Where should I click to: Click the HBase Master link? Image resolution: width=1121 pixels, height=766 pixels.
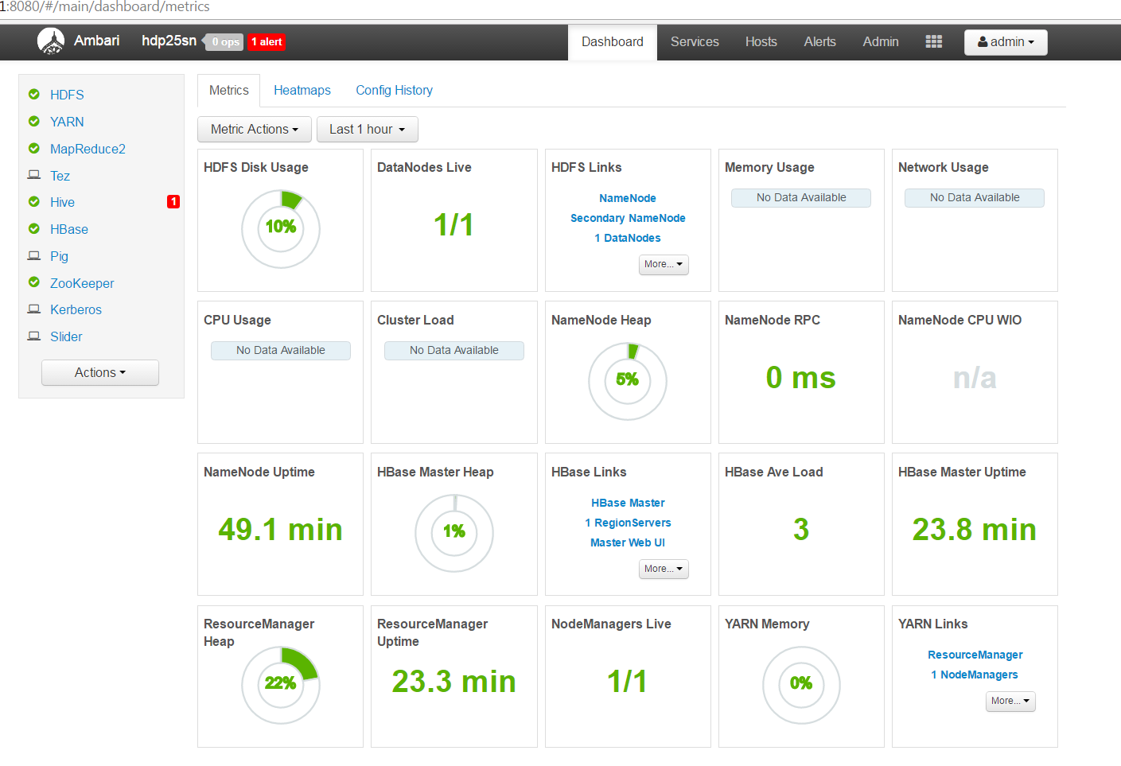[628, 503]
